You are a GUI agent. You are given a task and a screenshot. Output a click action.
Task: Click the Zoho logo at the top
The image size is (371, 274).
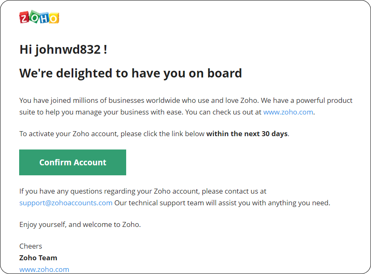(x=39, y=17)
